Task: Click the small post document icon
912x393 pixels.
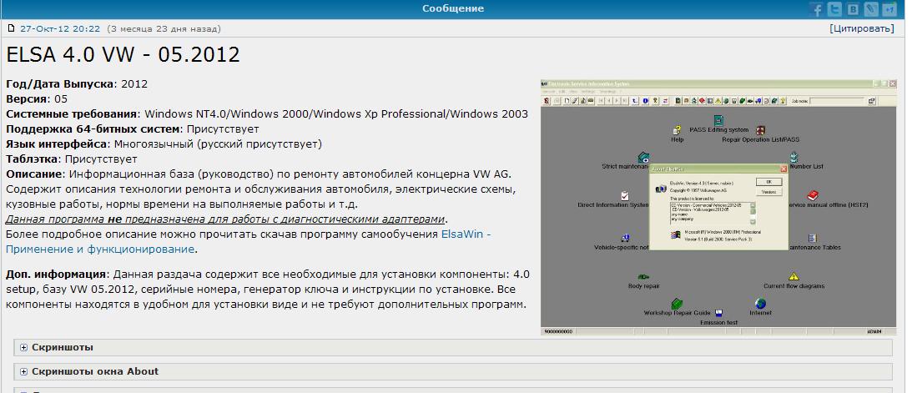Action: 11,28
